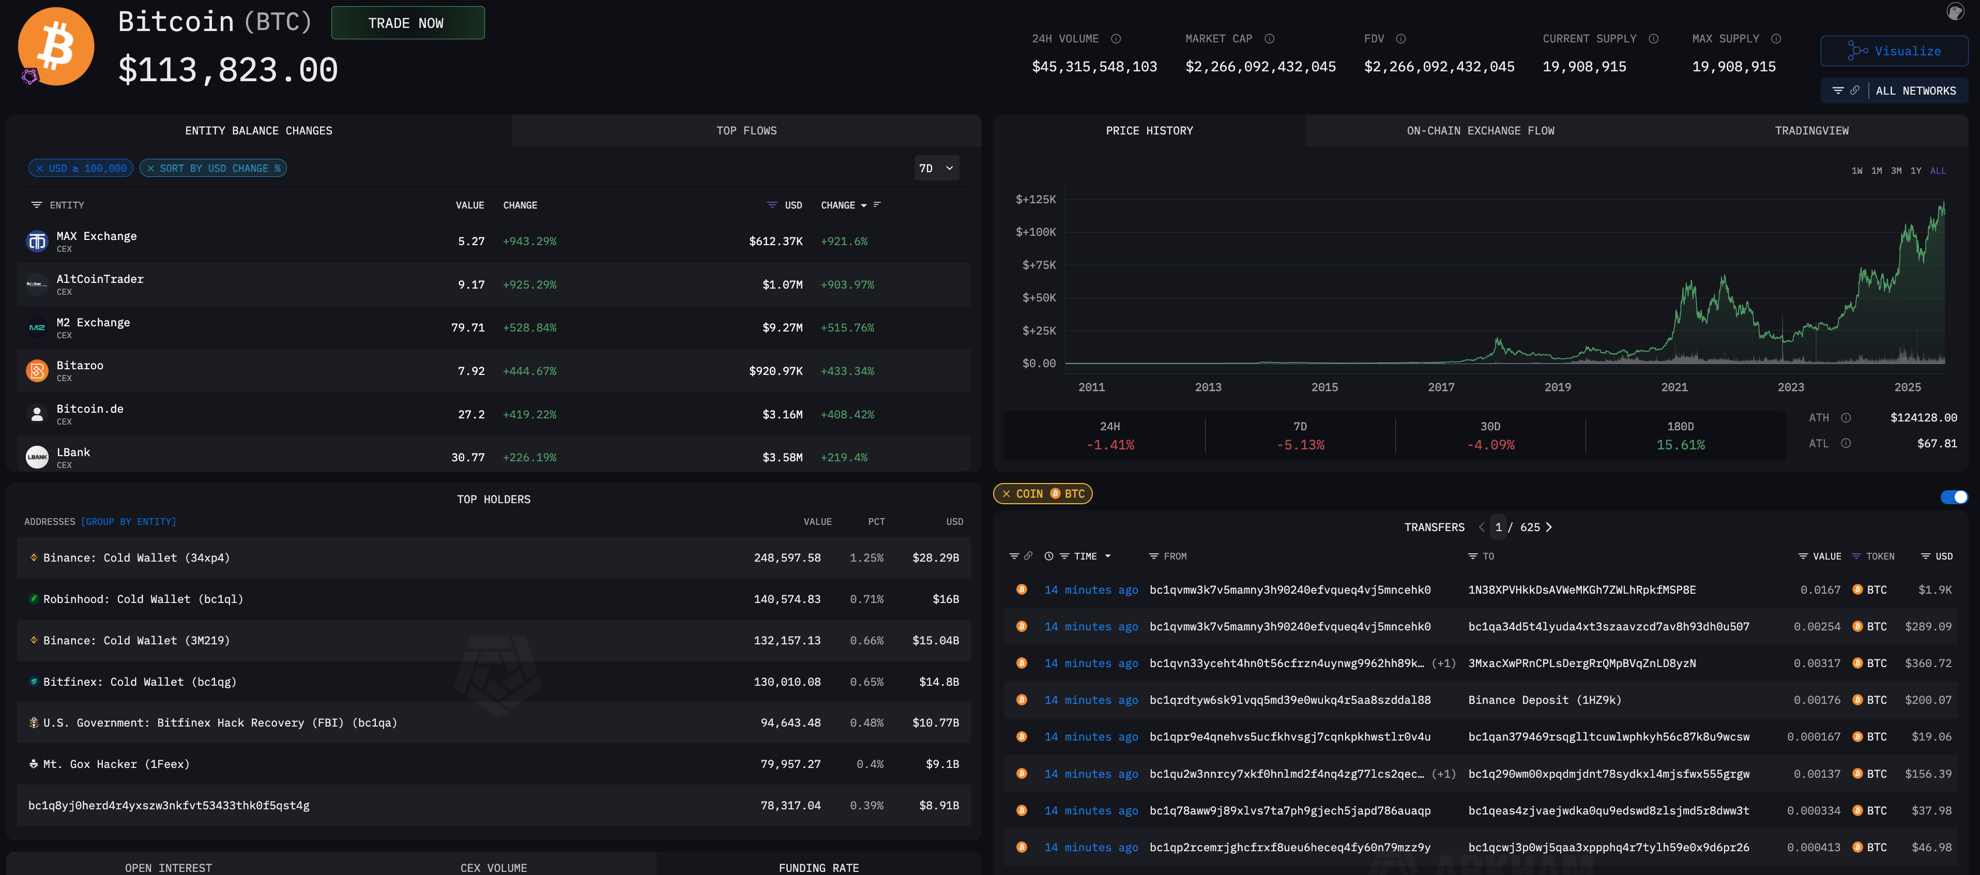Image resolution: width=1980 pixels, height=875 pixels.
Task: Click the Trade Now button
Action: (407, 23)
